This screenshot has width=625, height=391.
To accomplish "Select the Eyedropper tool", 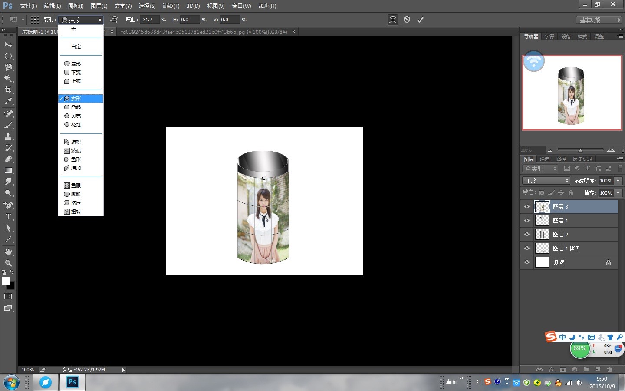I will pos(8,102).
